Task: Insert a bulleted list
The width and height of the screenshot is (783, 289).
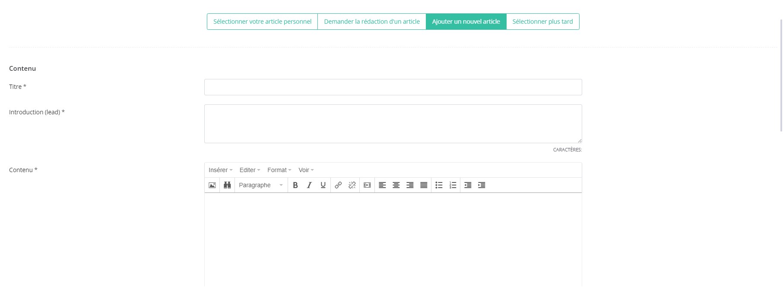Action: tap(439, 185)
